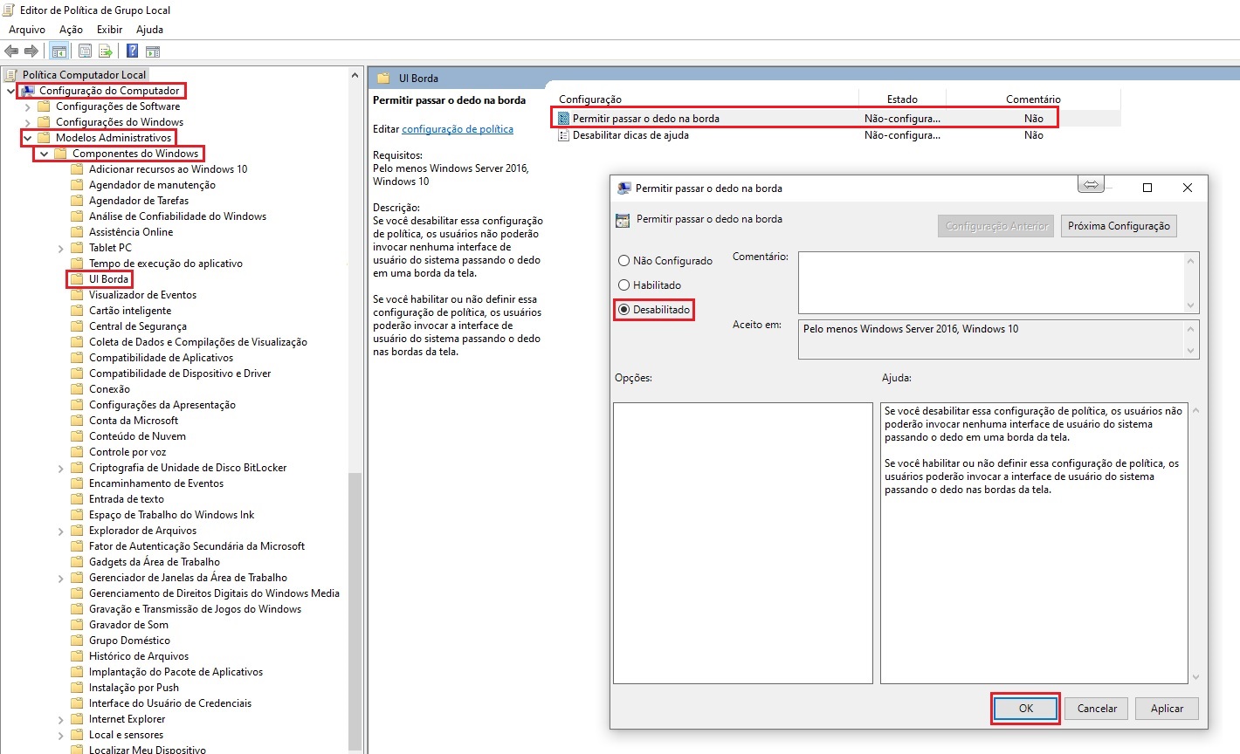Viewport: 1240px width, 754px height.
Task: Expand Criptografia de Unidade de Disco BitLocker
Action: pyautogui.click(x=60, y=468)
